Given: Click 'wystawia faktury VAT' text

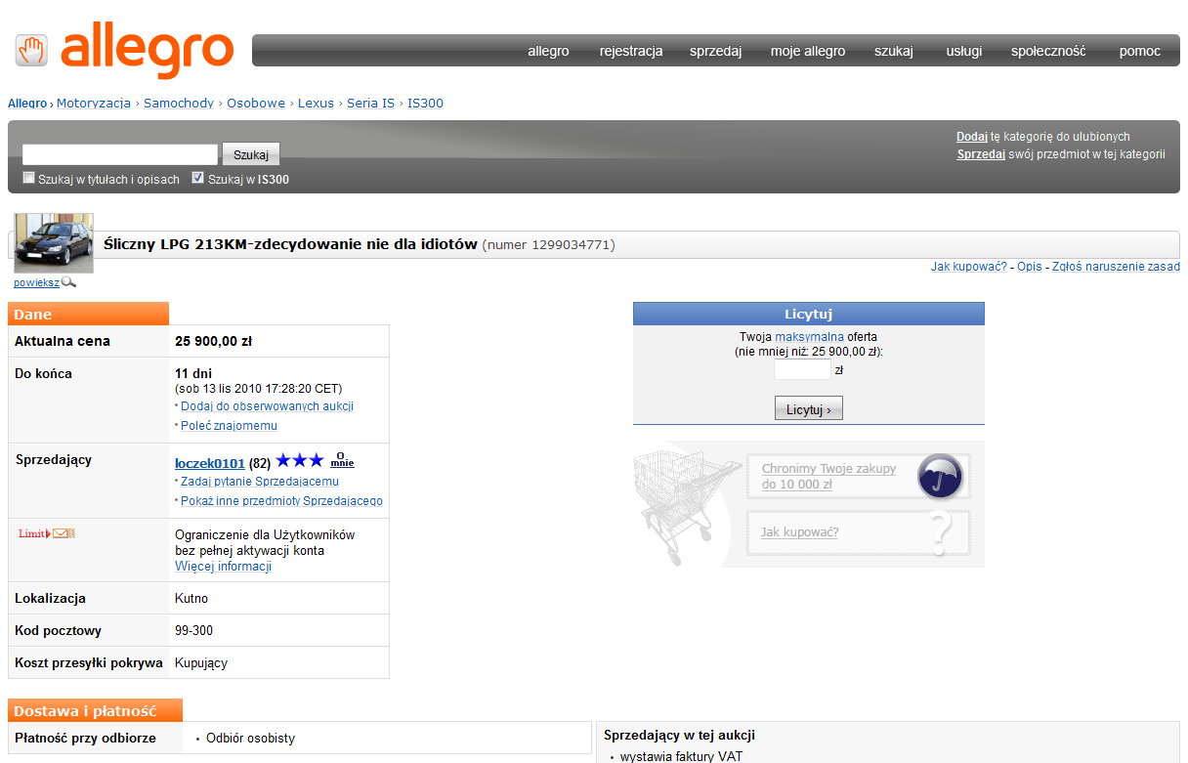Looking at the screenshot, I should [681, 756].
